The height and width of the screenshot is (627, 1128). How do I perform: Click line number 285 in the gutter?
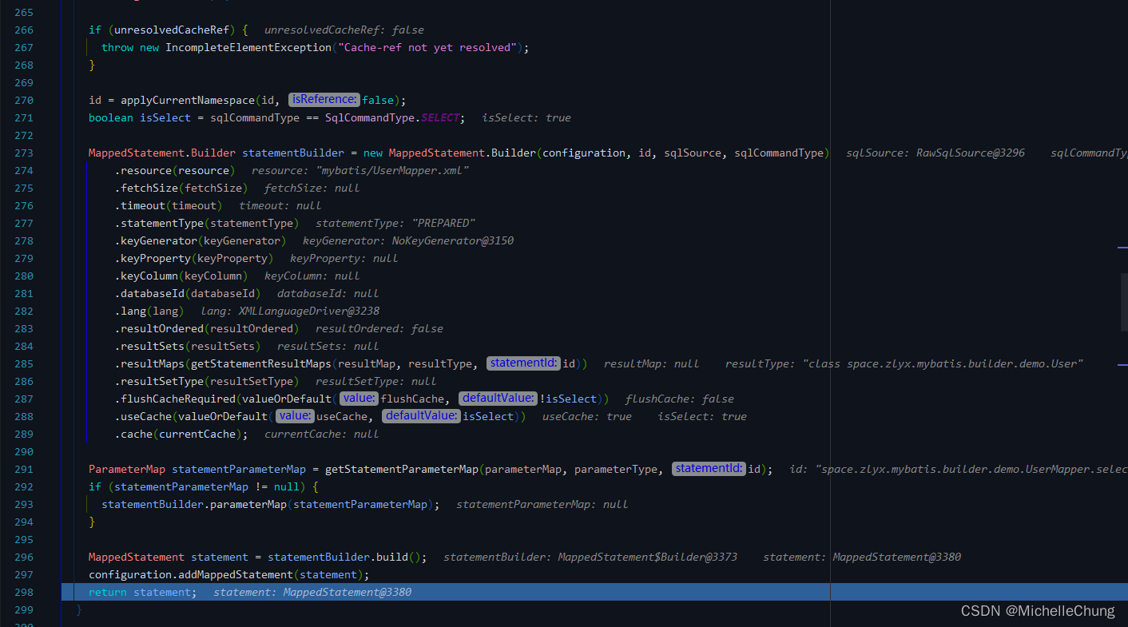click(x=24, y=363)
